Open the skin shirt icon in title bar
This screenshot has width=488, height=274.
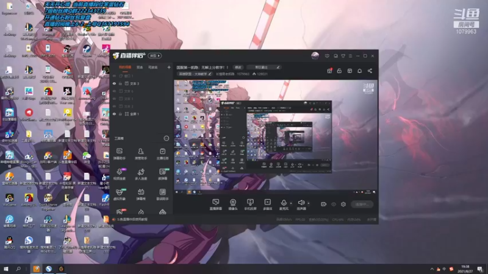(x=343, y=56)
